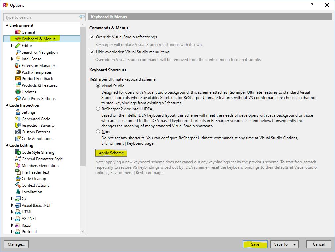Open the Custom Patterns page

[x=36, y=132]
